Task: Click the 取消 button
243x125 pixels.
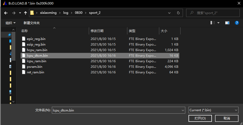Action: coord(227,118)
